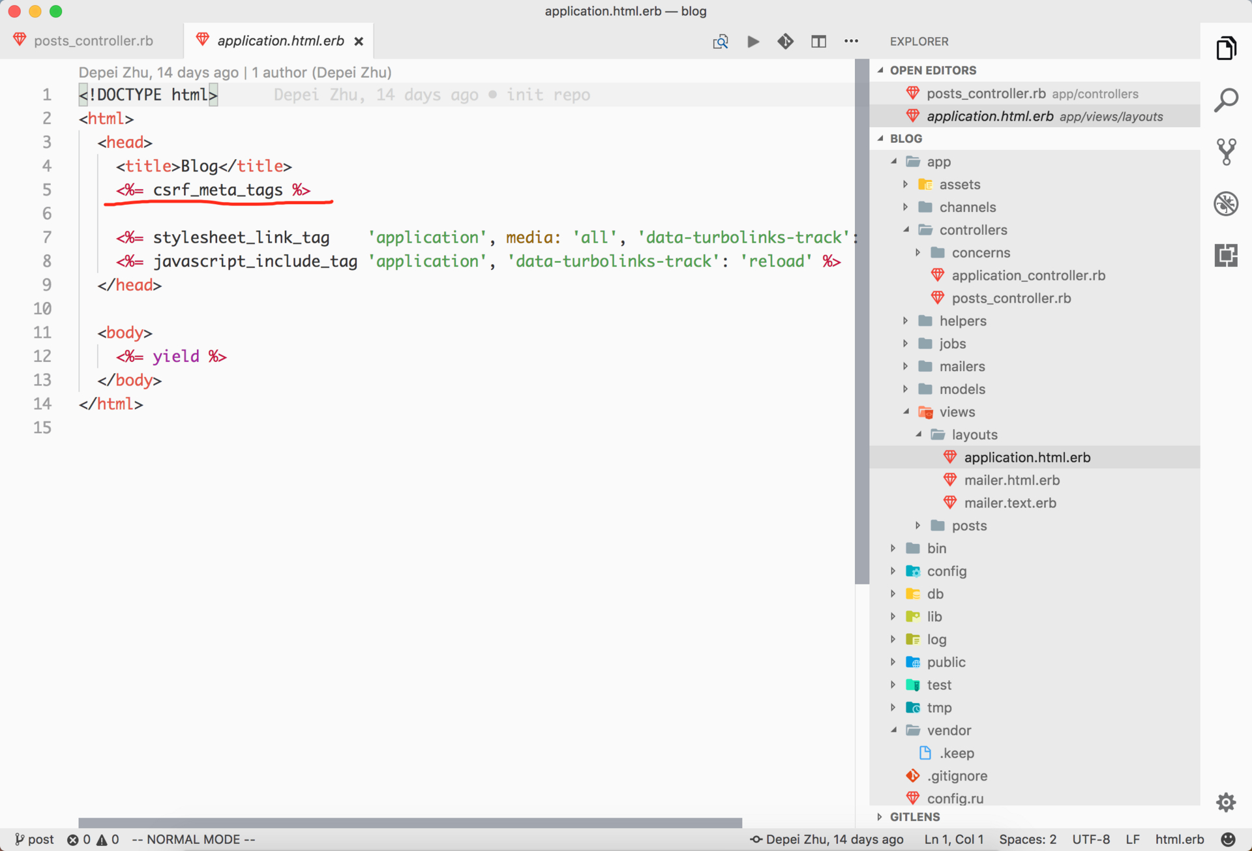1252x851 pixels.
Task: Change line ending via LF
Action: pos(1133,839)
